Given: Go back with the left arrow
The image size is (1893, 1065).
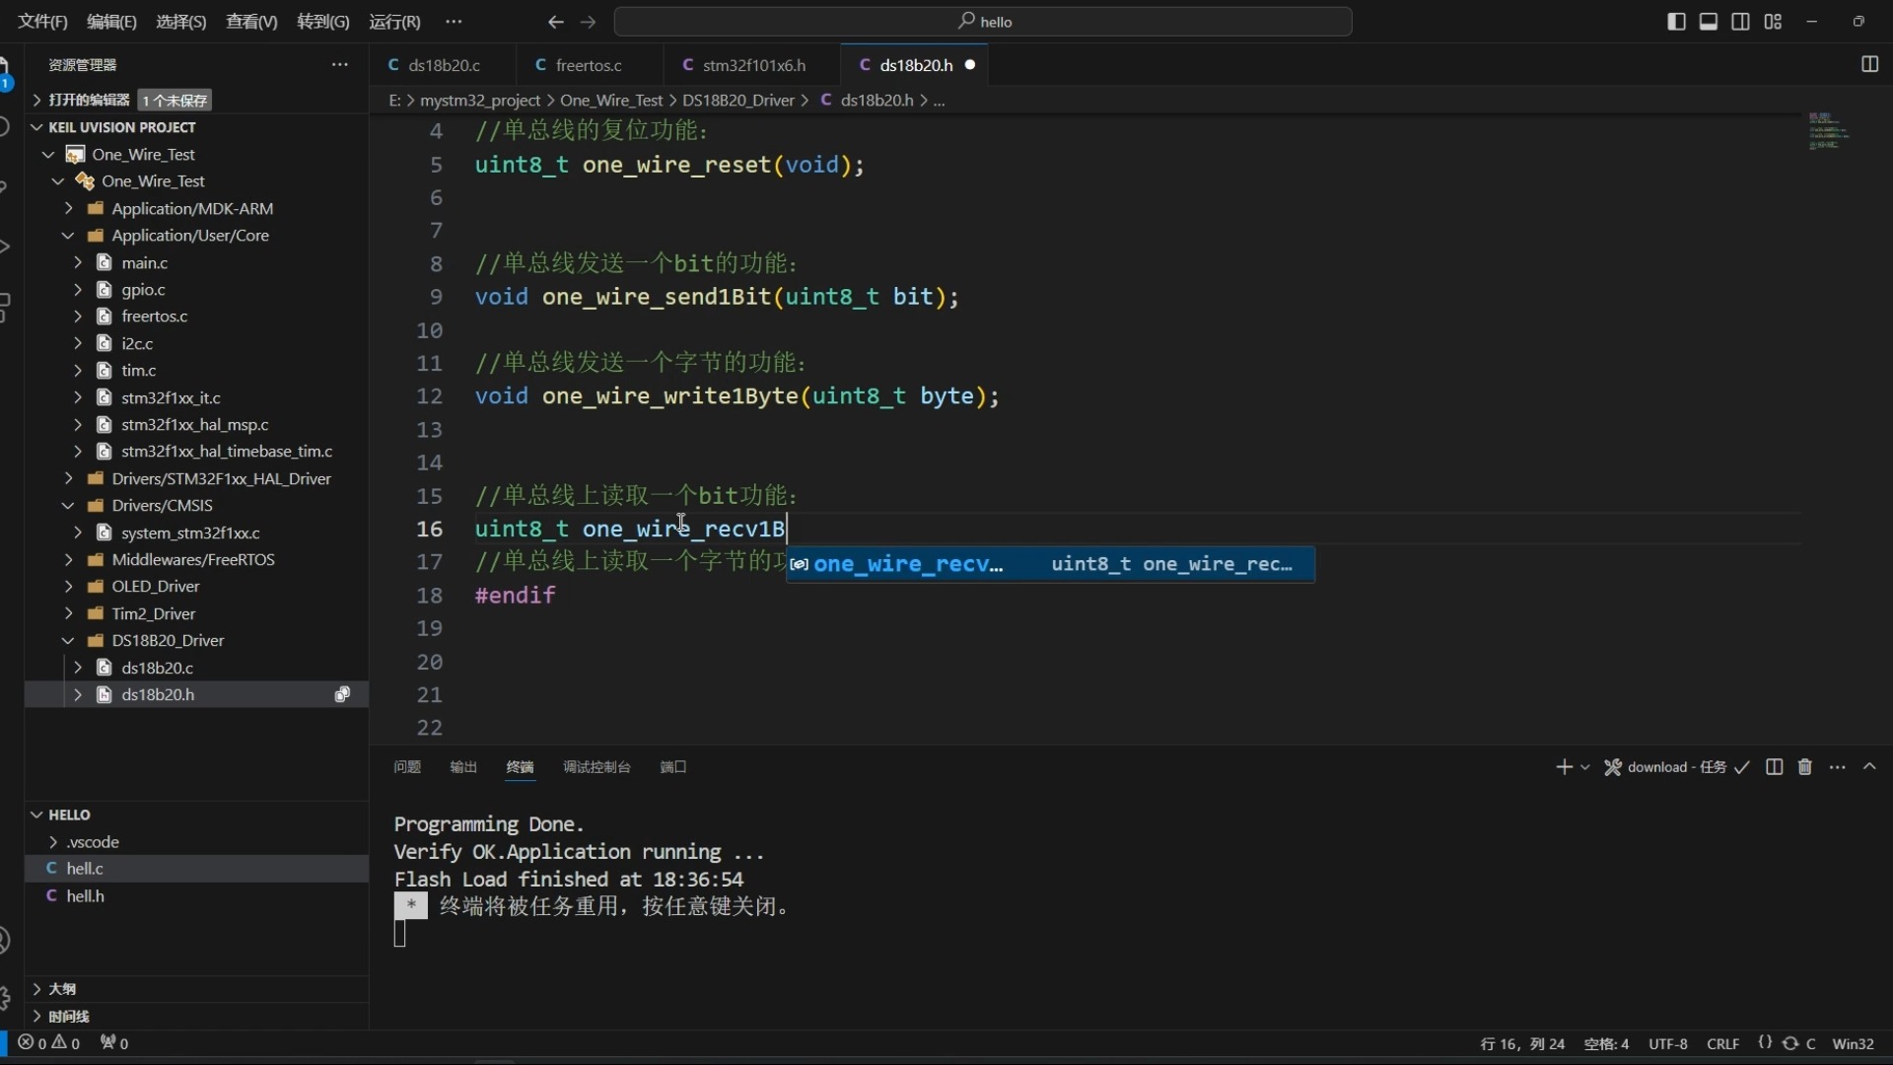Looking at the screenshot, I should pos(556,22).
